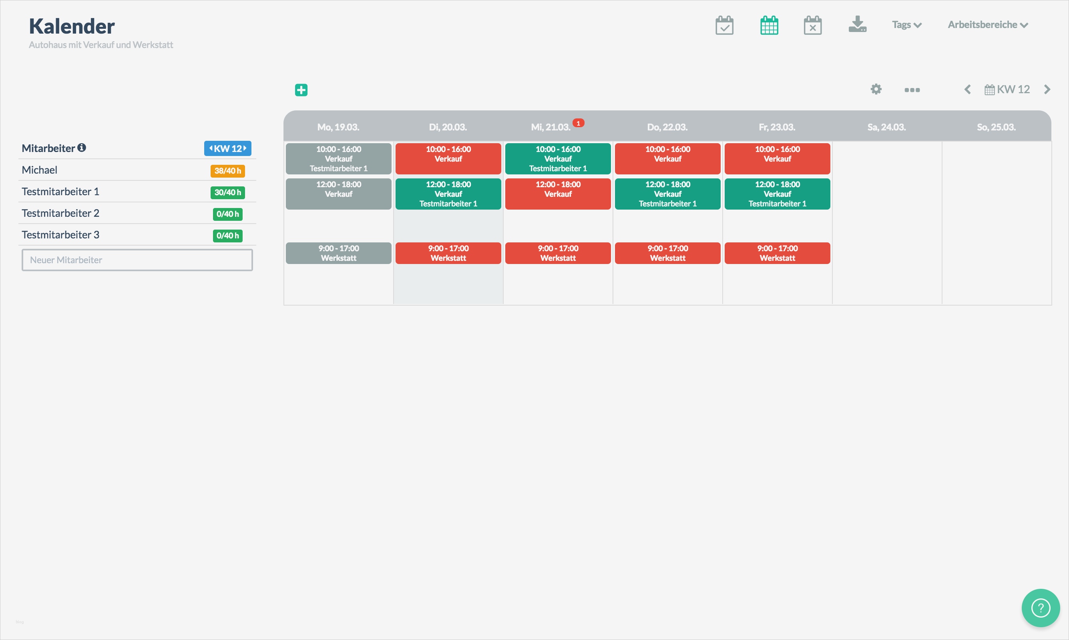Viewport: 1069px width, 640px height.
Task: Select employee Testmitarbeiter 2 in list
Action: (x=60, y=213)
